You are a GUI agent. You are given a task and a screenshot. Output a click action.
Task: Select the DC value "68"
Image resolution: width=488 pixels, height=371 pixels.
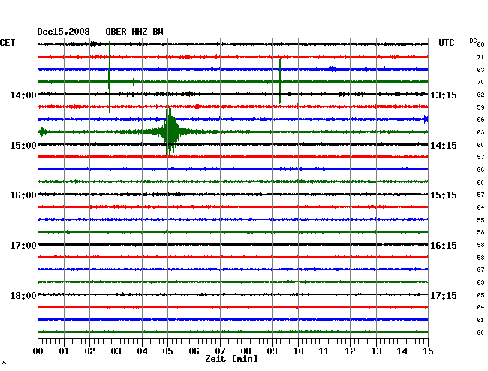(x=480, y=44)
